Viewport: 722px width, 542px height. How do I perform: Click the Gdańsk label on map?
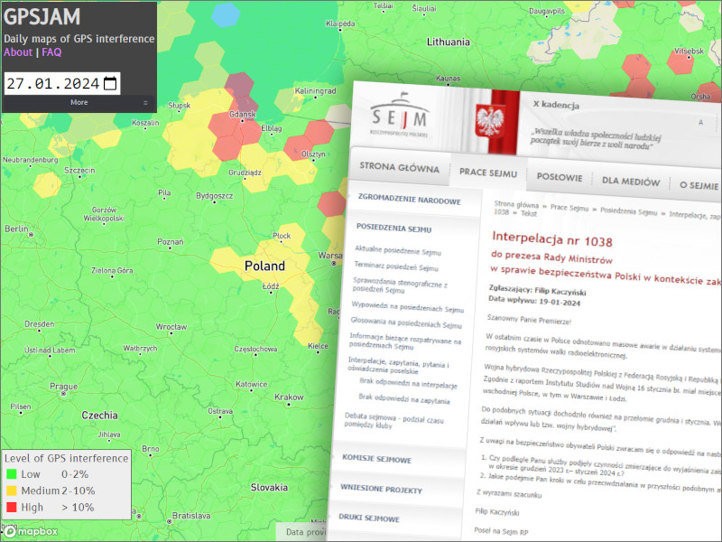click(242, 115)
